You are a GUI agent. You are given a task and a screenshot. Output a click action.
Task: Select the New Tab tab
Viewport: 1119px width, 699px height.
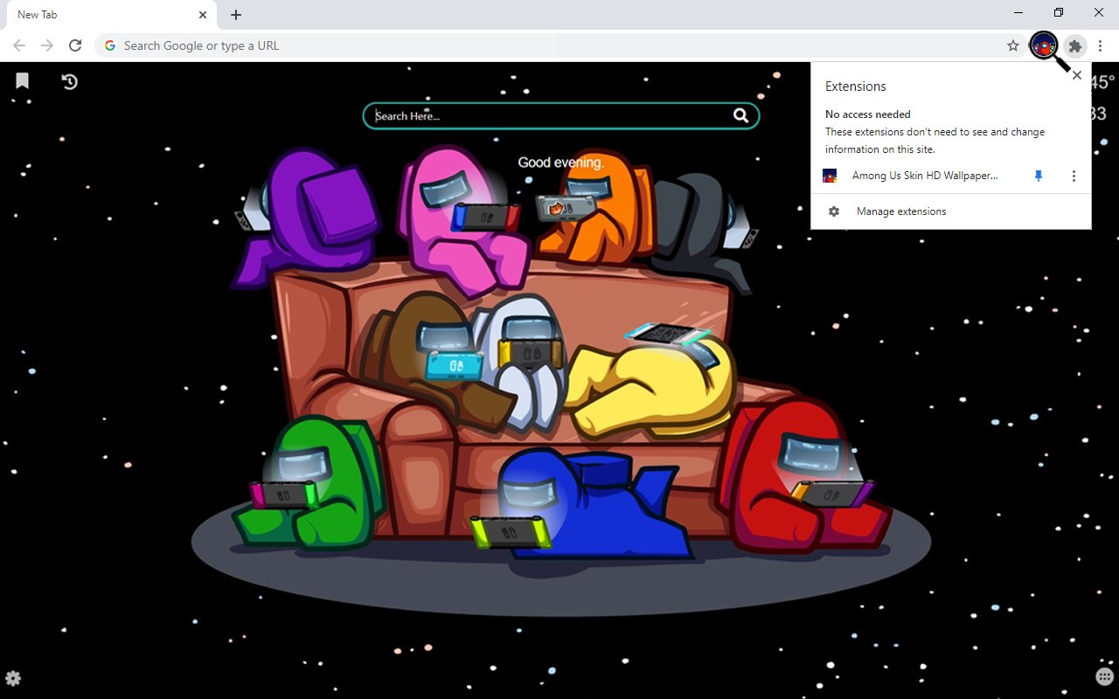(x=110, y=15)
